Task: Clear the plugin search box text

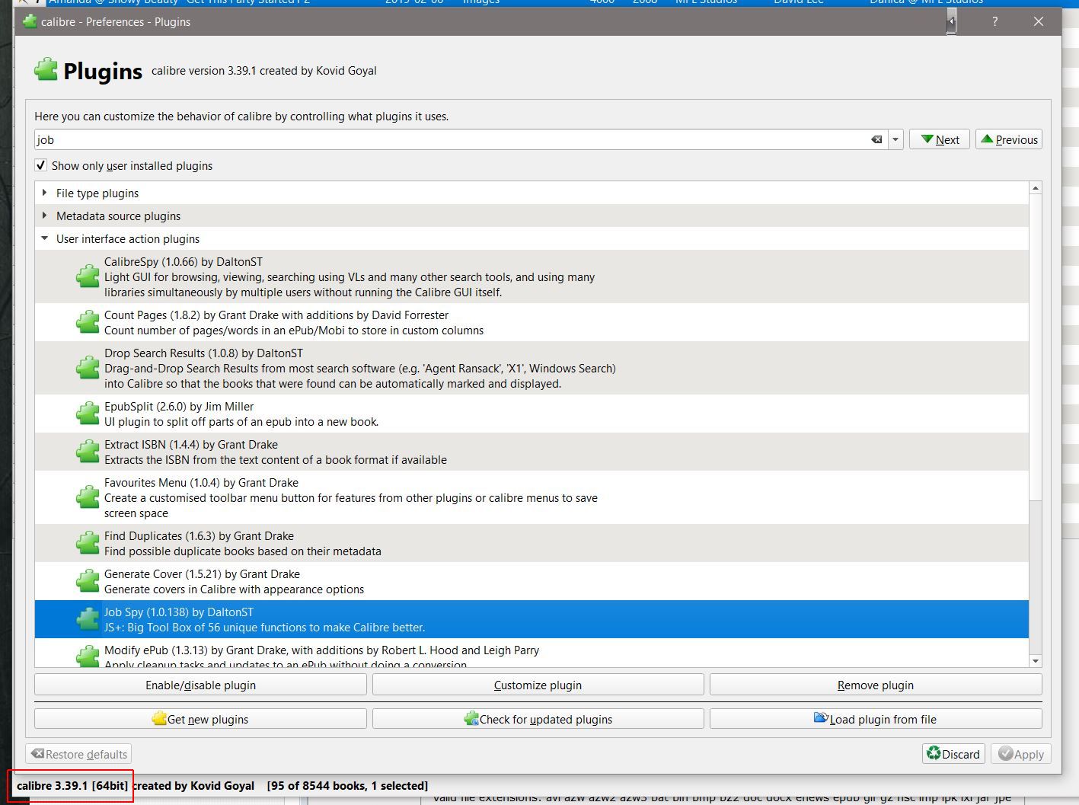Action: coord(876,139)
